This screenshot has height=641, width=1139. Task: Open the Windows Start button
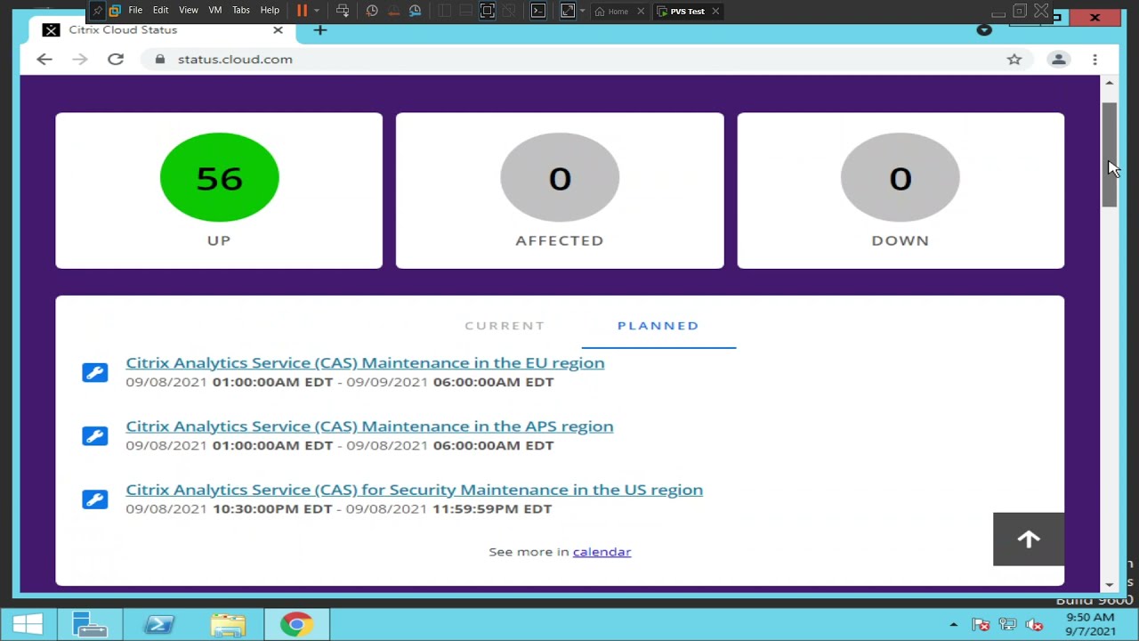[x=27, y=625]
